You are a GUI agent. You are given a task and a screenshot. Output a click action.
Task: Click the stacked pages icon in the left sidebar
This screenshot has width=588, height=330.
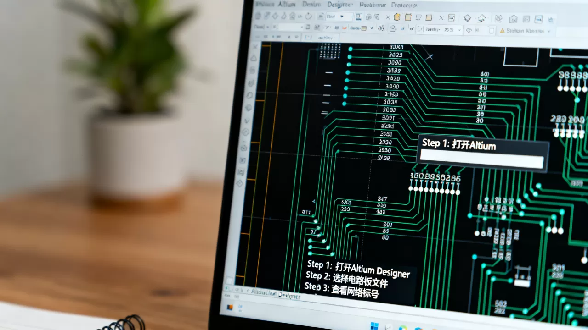coord(252,70)
